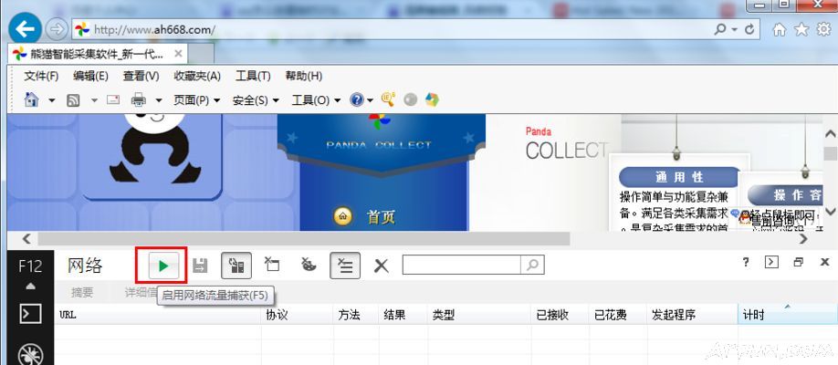The image size is (838, 365).
Task: Click the RSS feeds icon in command bar
Action: pyautogui.click(x=73, y=100)
